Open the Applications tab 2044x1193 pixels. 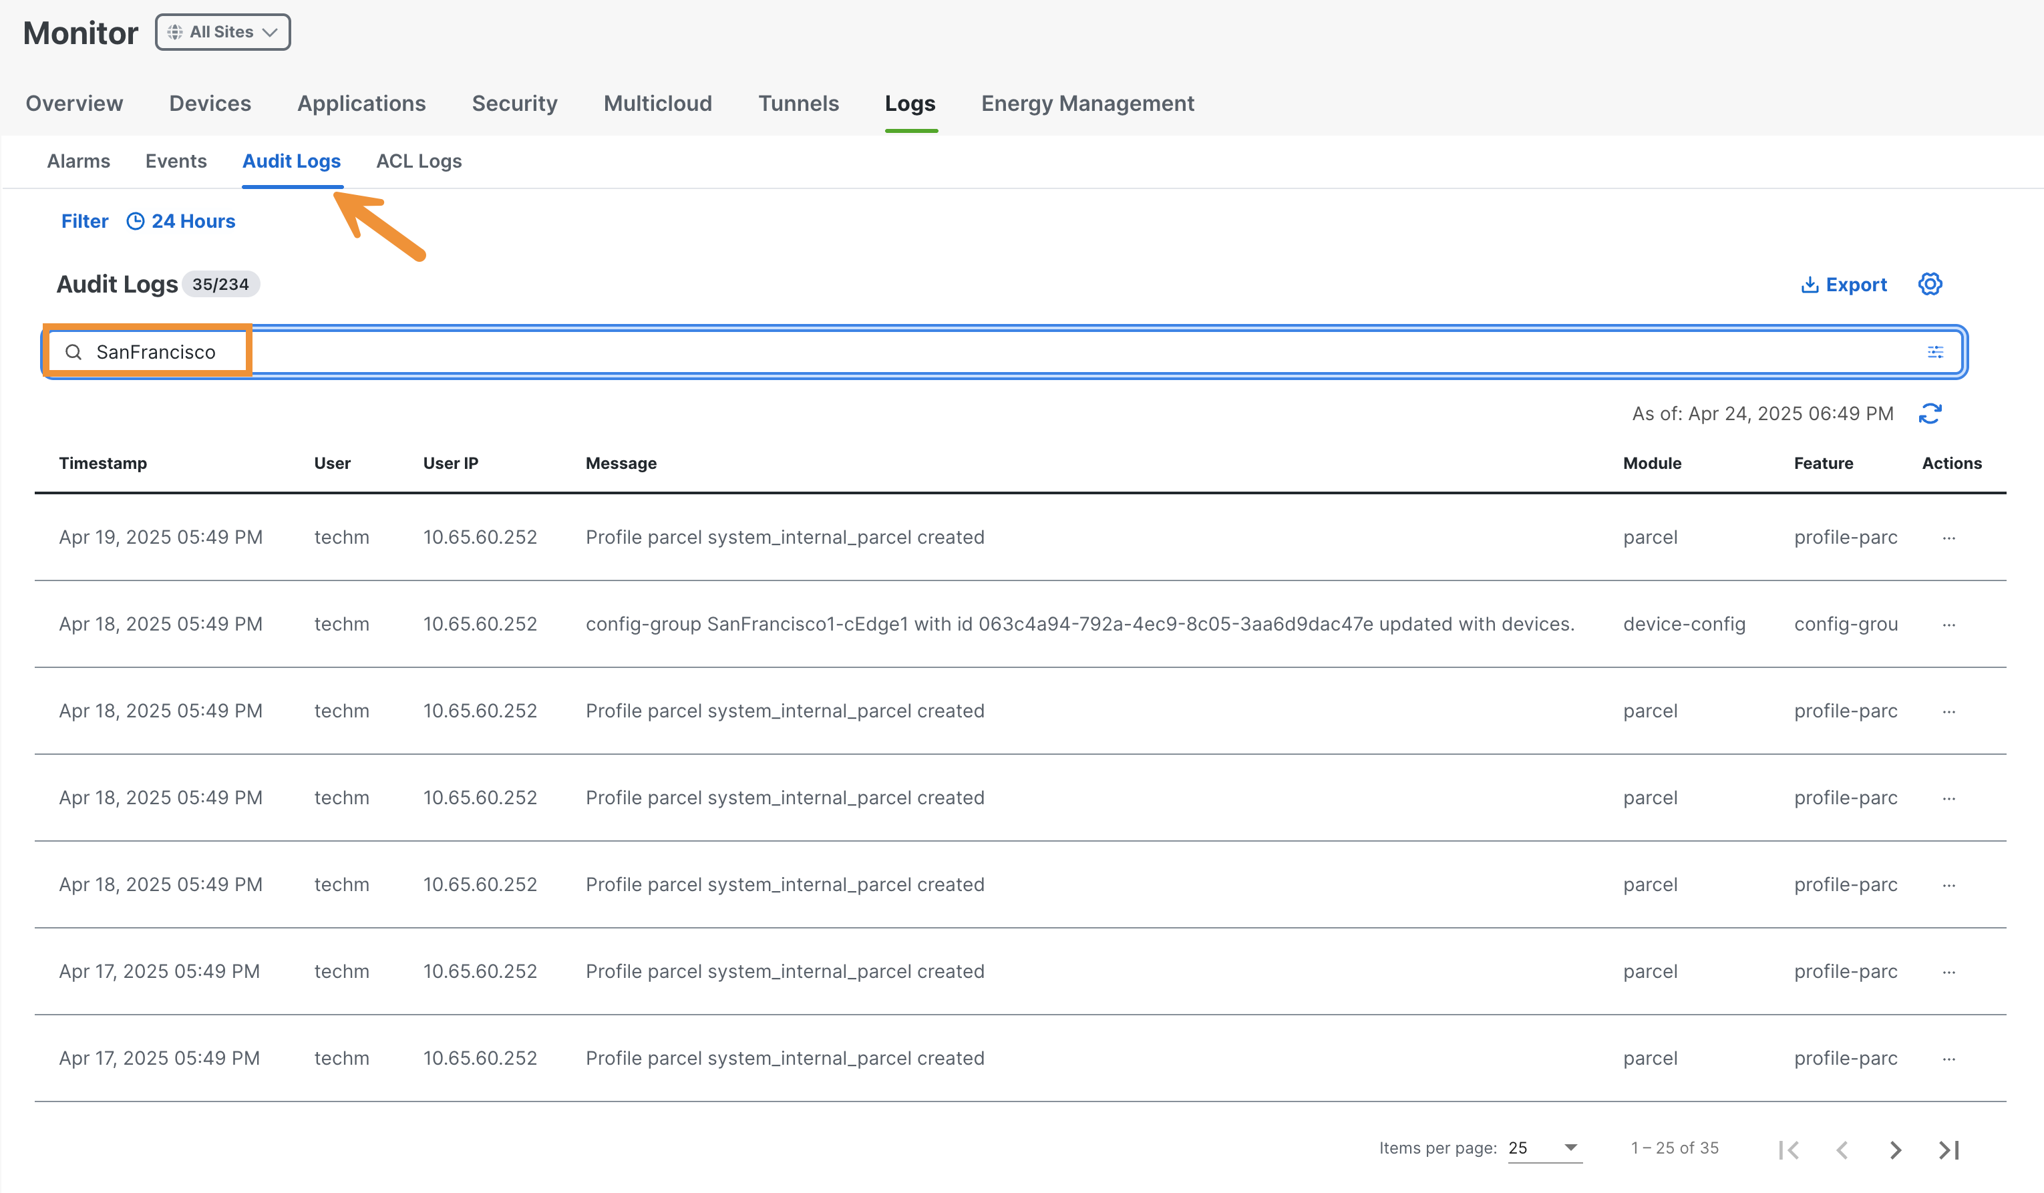point(362,103)
